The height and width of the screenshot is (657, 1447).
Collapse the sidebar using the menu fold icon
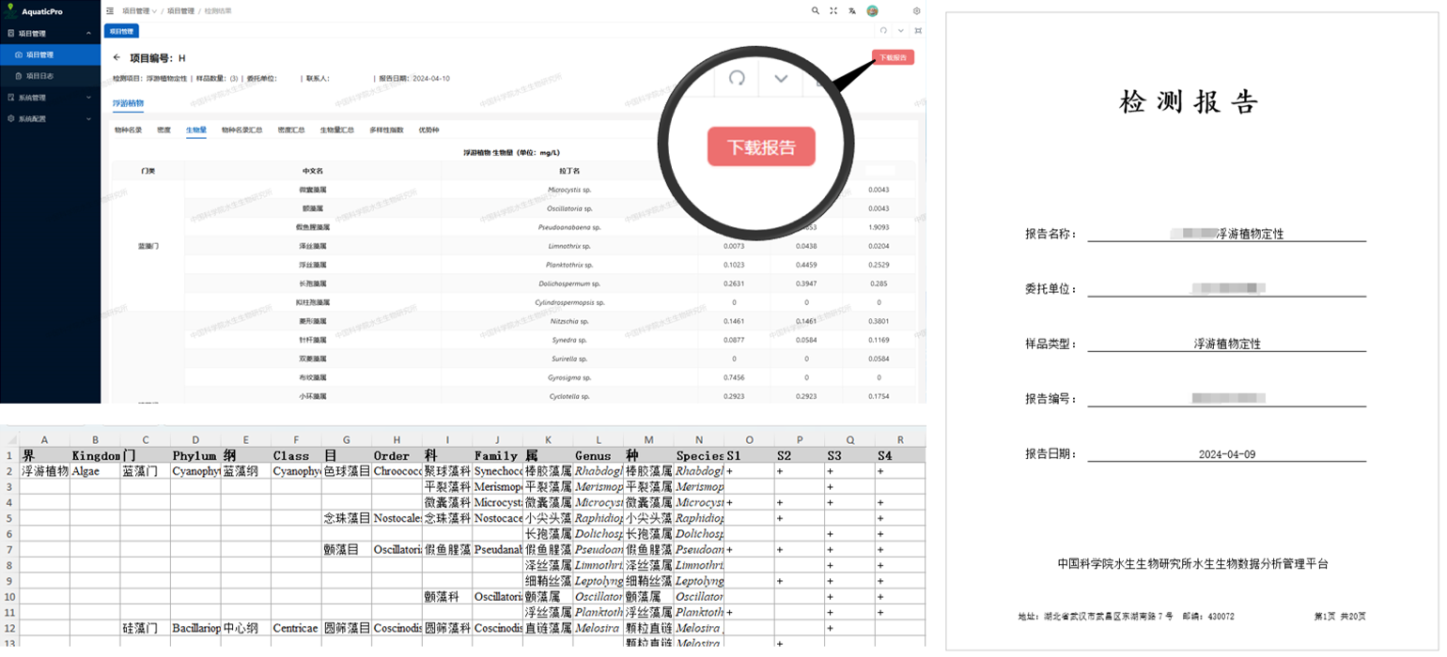[x=110, y=11]
